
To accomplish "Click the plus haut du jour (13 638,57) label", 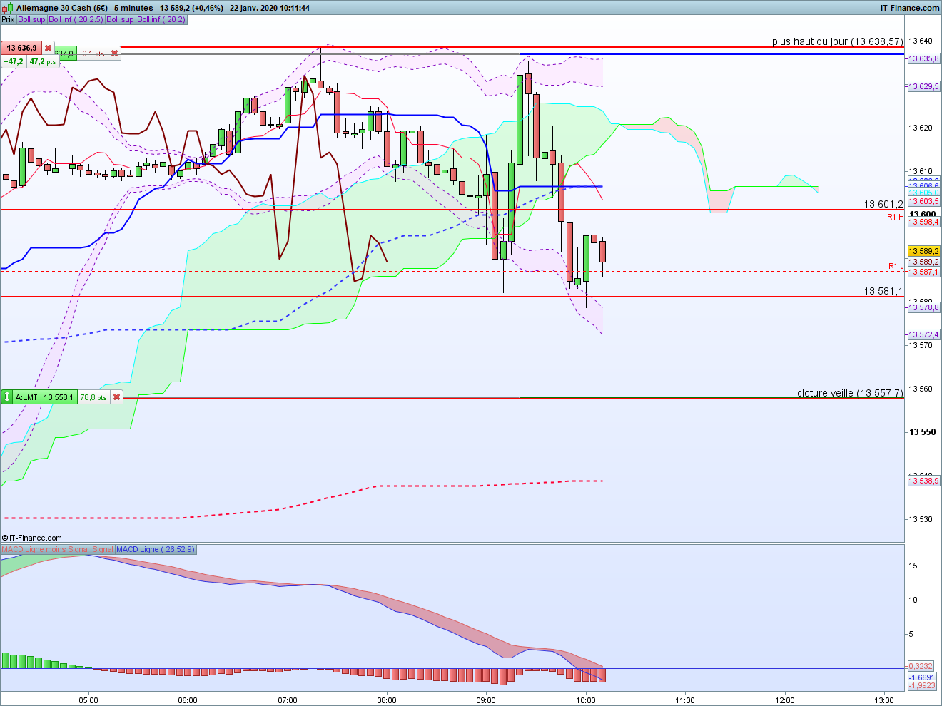I will (x=837, y=41).
